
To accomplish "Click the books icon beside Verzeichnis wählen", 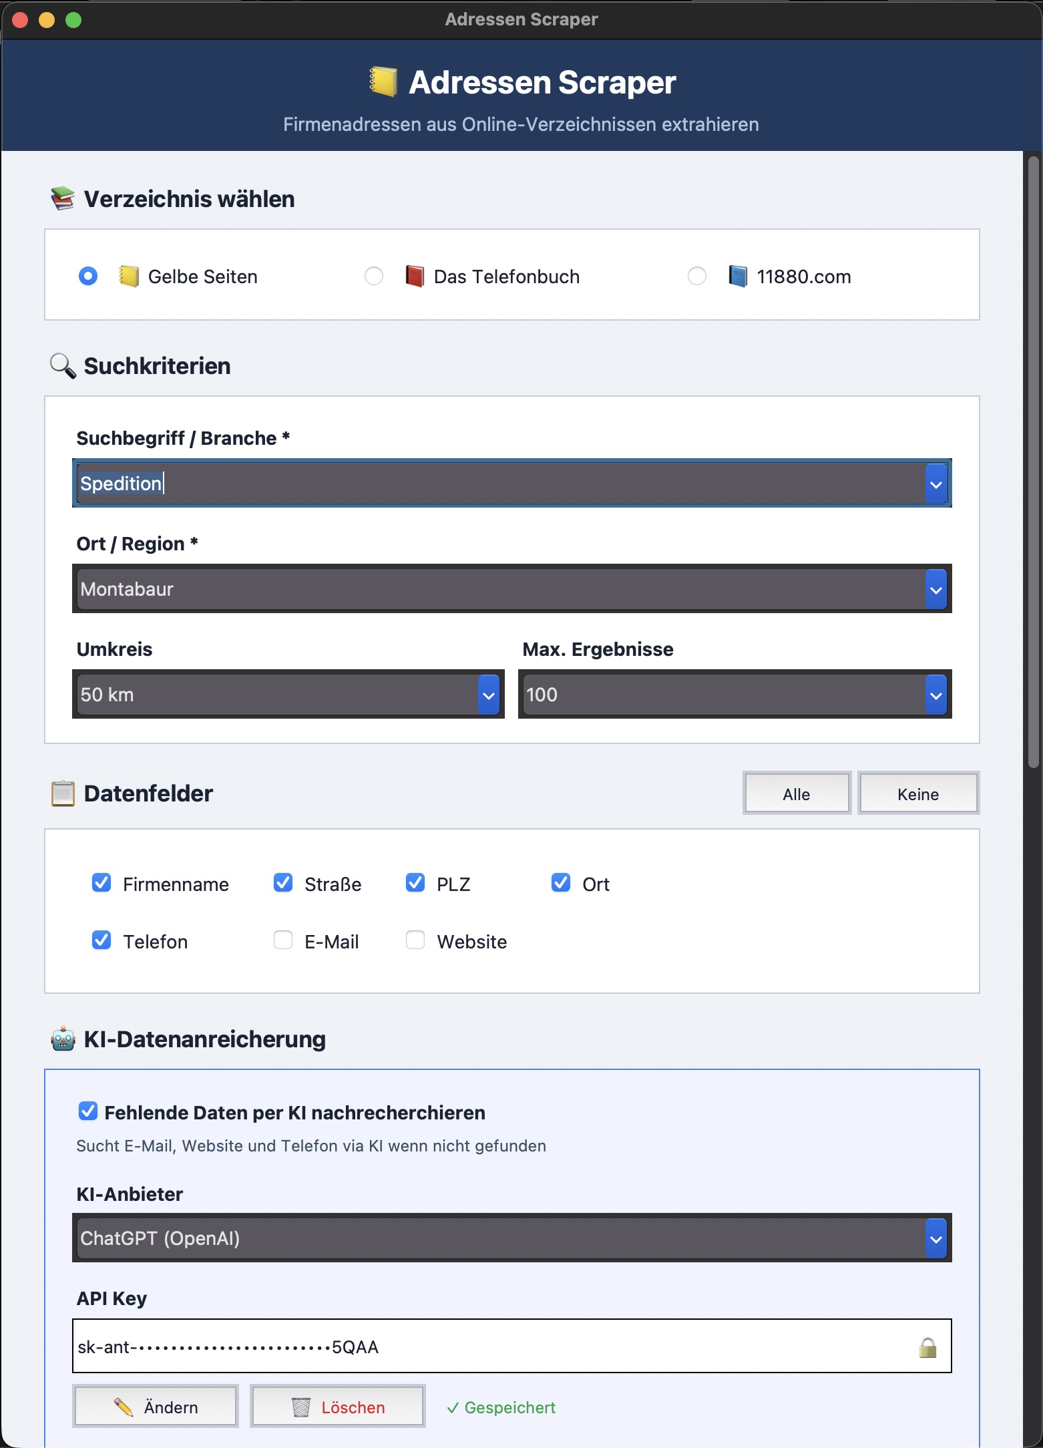I will tap(63, 199).
